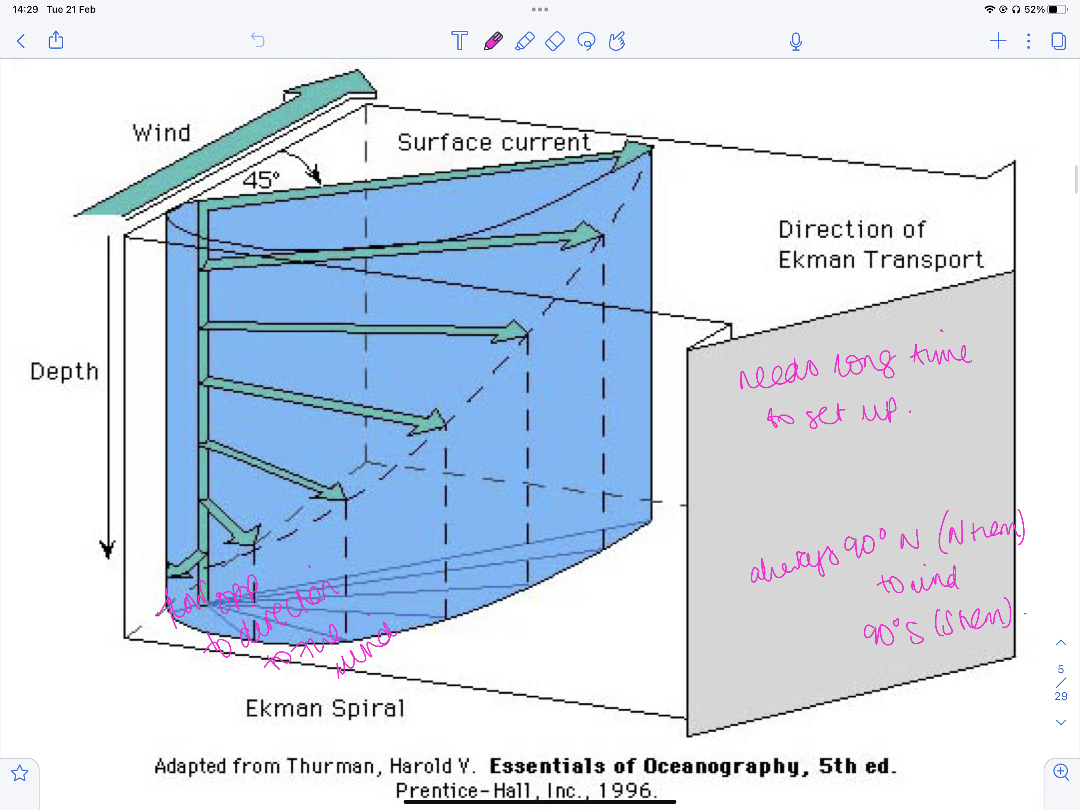Select the Lasso tool
This screenshot has height=810, width=1080.
click(x=586, y=41)
